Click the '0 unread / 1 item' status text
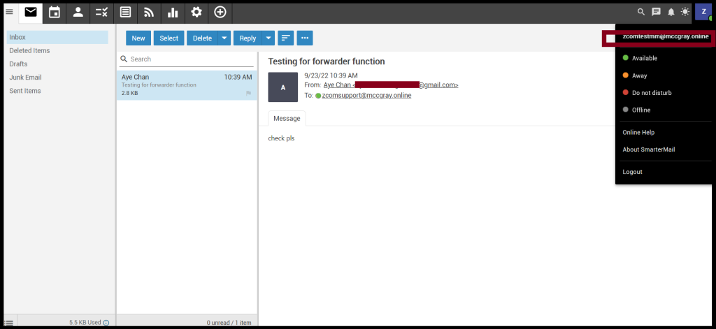 [229, 323]
